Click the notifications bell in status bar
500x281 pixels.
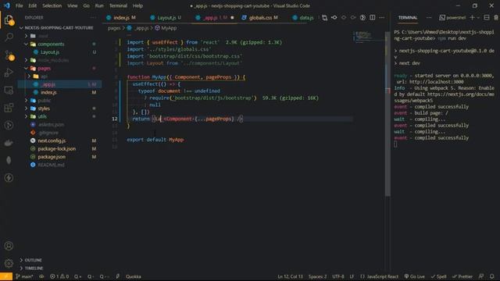pyautogui.click(x=491, y=276)
